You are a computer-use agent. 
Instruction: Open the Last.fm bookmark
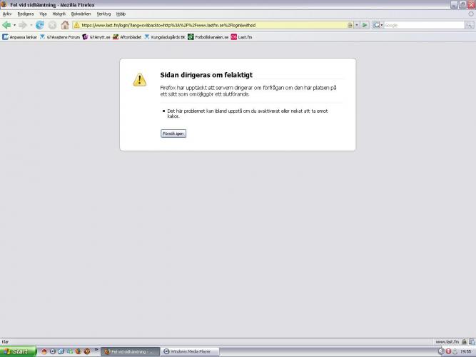tap(243, 37)
